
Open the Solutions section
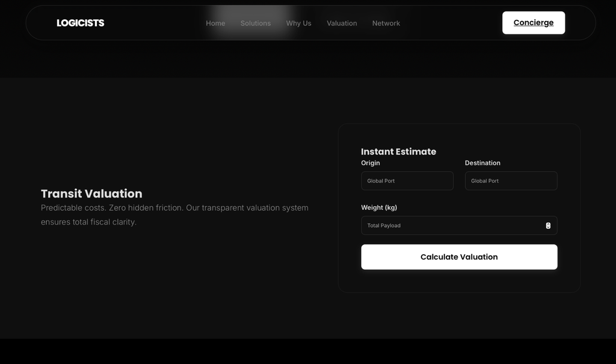(255, 23)
